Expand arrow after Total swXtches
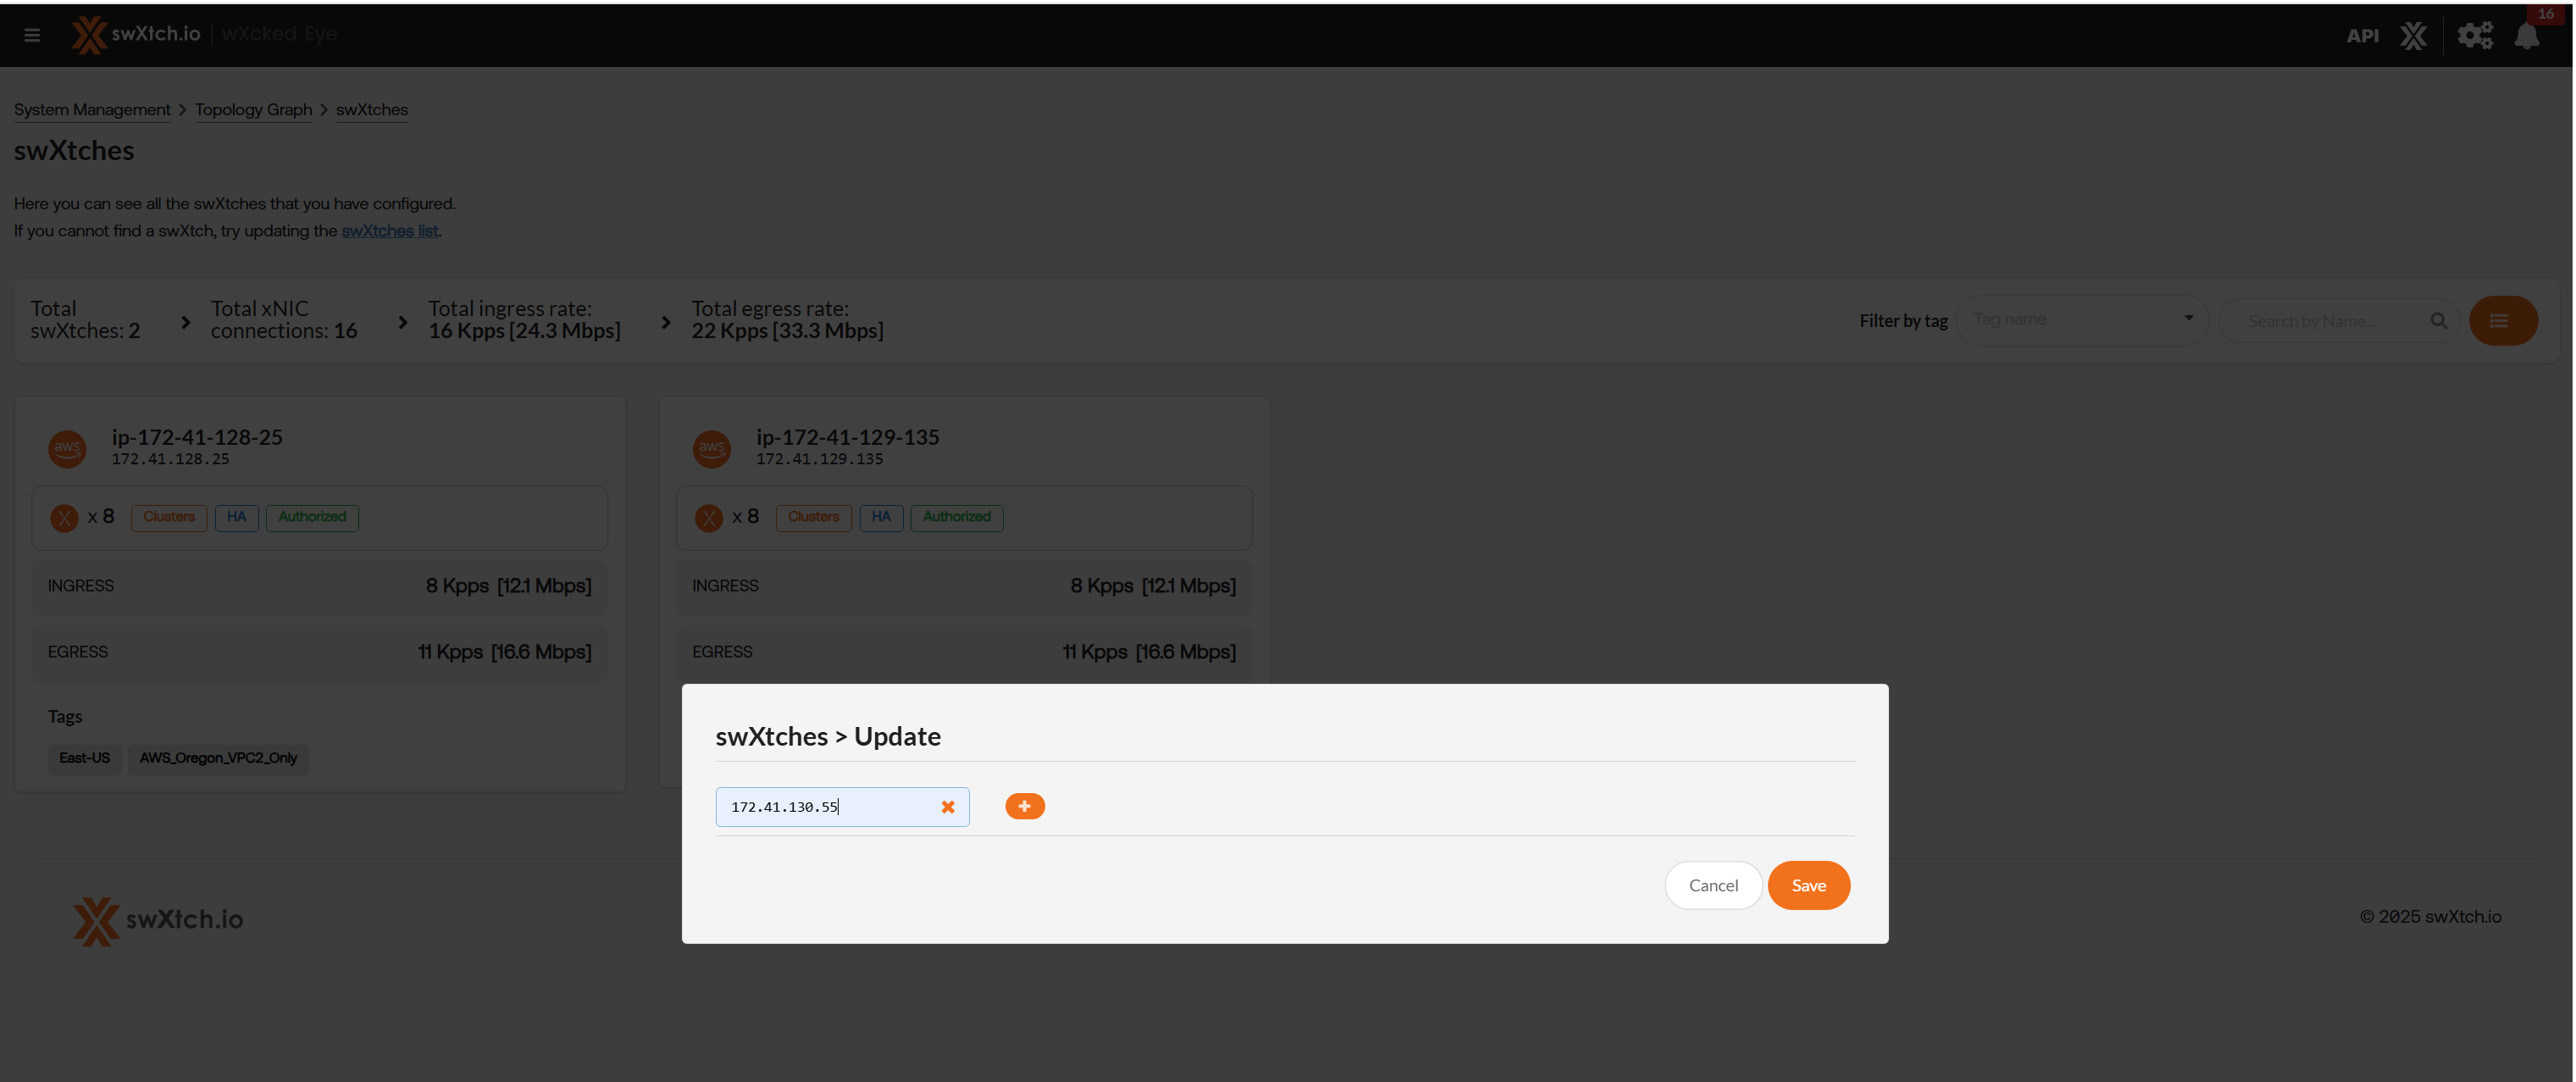The width and height of the screenshot is (2576, 1082). pos(185,322)
